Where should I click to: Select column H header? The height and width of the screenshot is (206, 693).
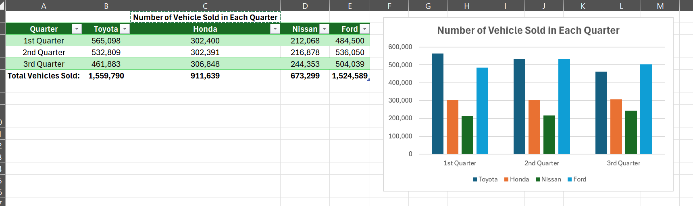(x=467, y=6)
